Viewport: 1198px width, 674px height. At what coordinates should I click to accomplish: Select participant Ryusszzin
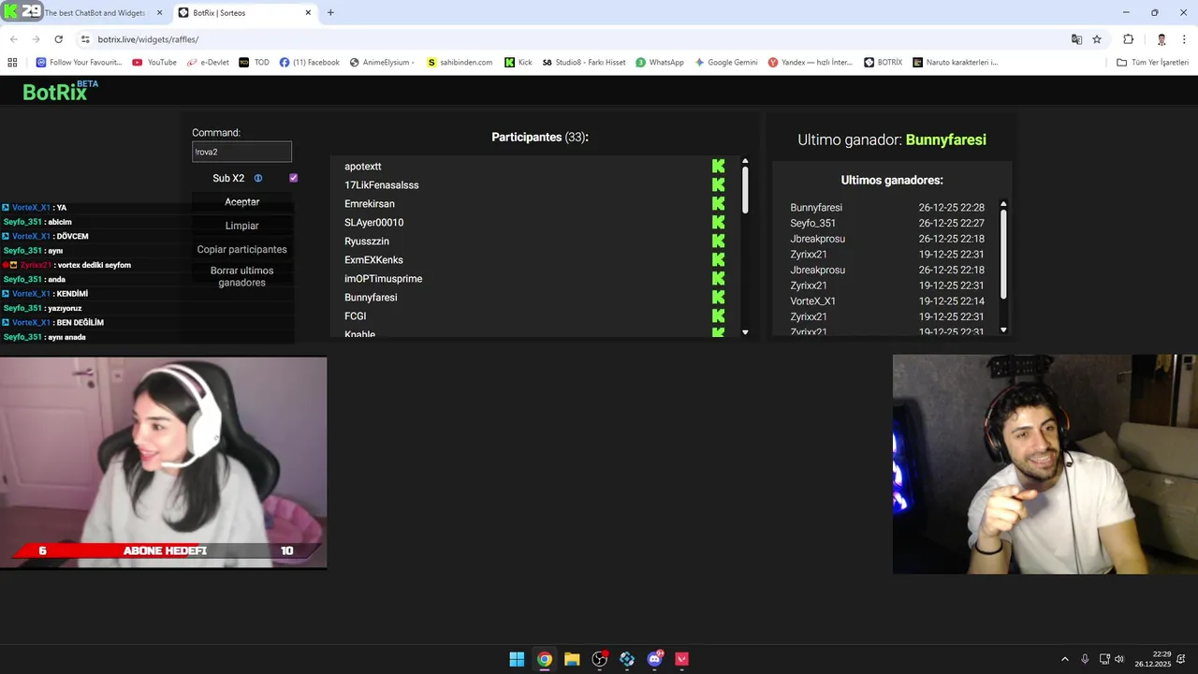[x=367, y=242]
